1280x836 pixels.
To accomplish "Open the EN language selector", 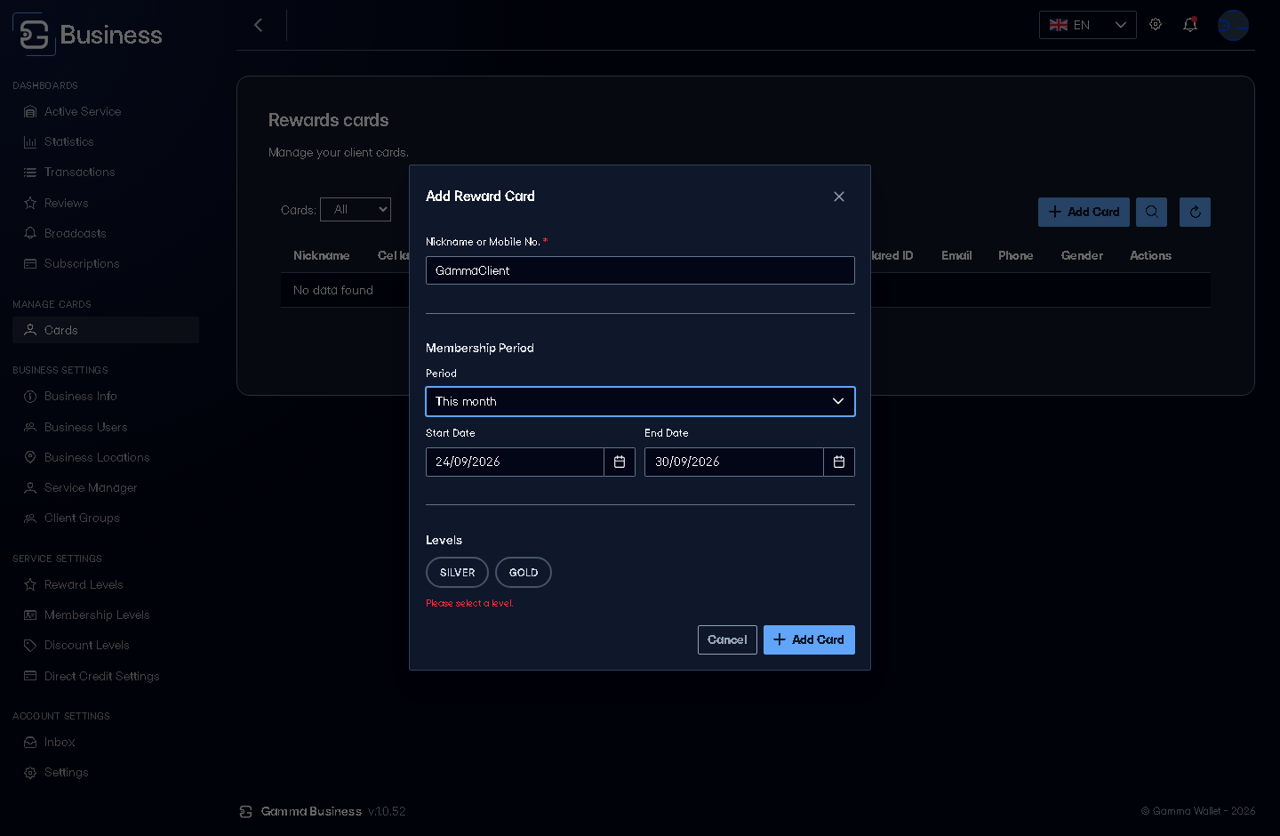I will coord(1088,25).
